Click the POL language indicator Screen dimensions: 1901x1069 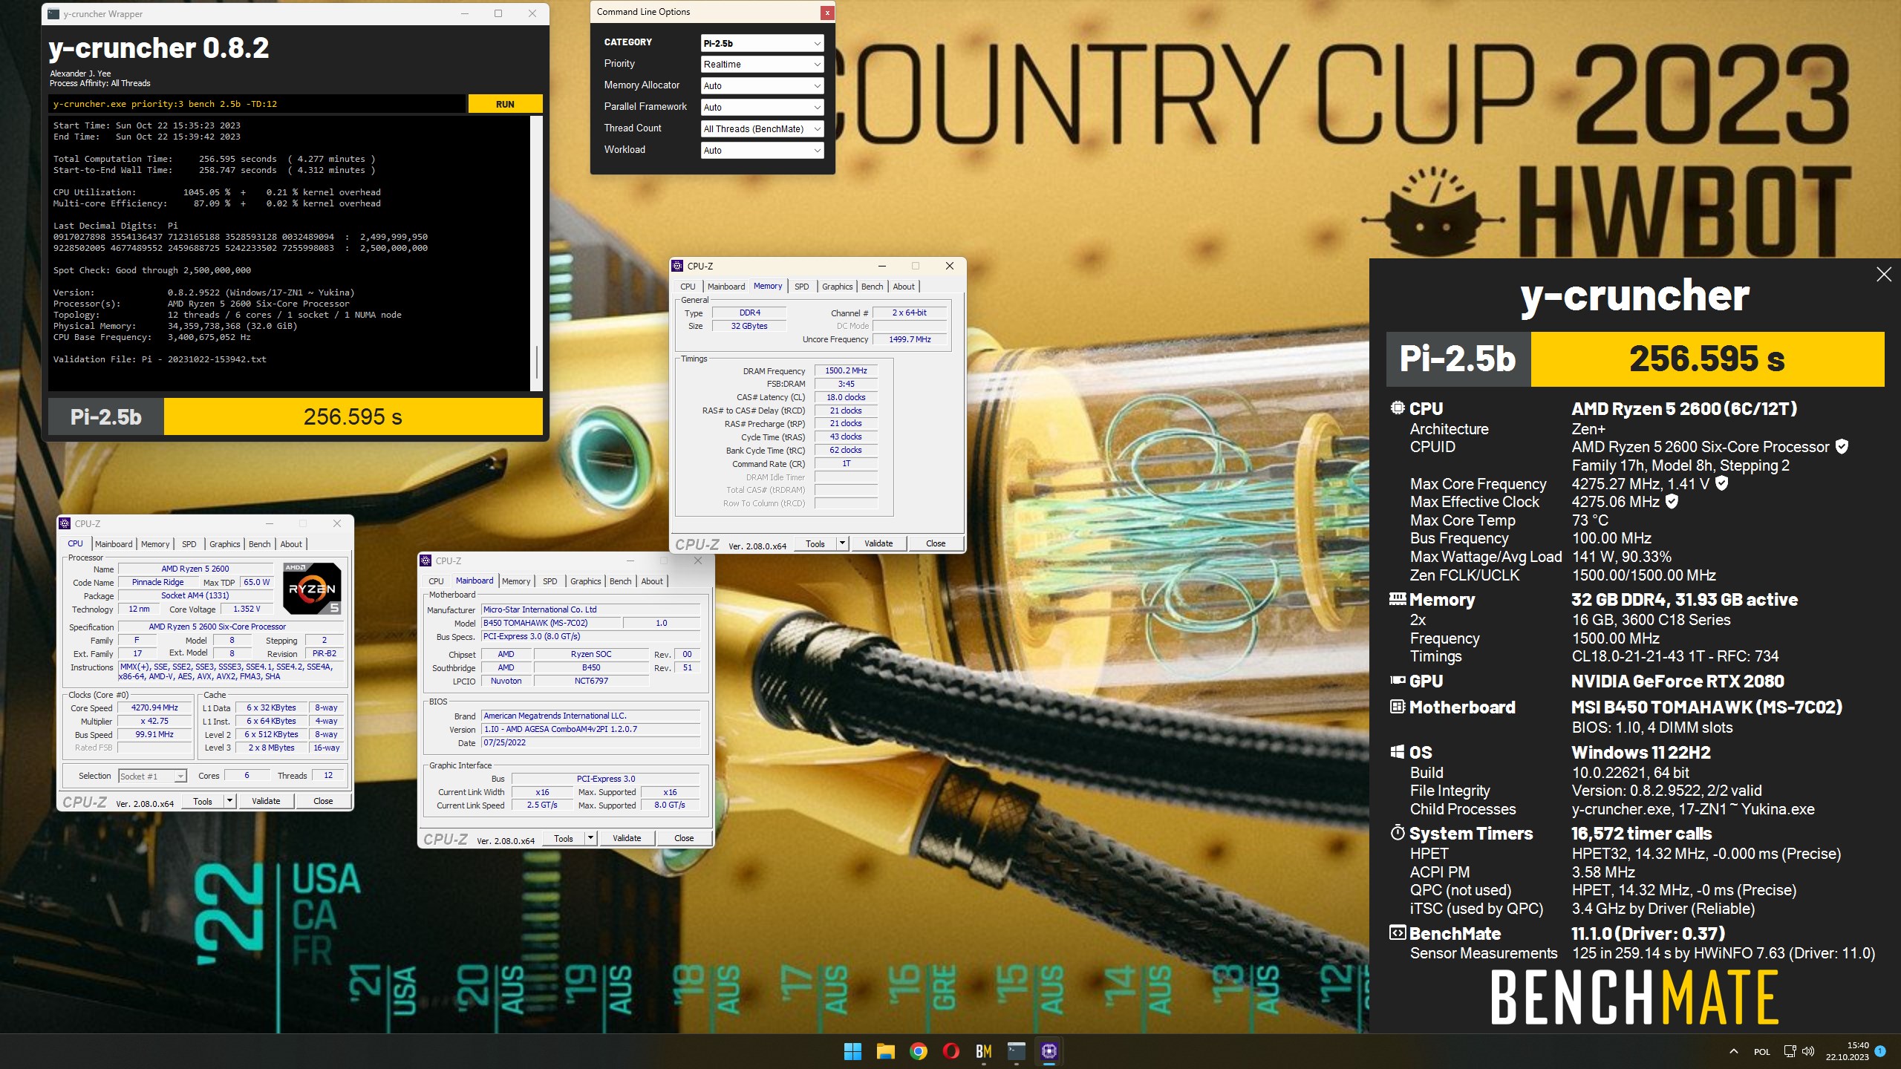[x=1762, y=1052]
